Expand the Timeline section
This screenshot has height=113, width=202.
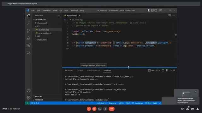39,100
